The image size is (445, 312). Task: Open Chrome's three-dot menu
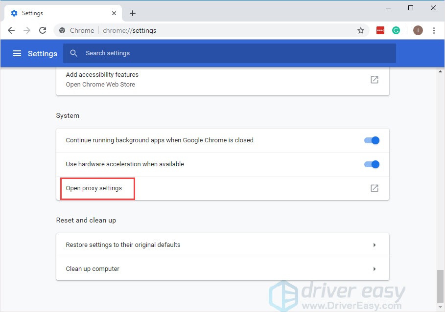pos(434,30)
